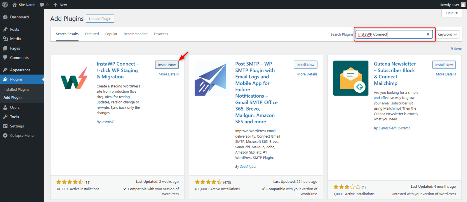This screenshot has width=467, height=202.
Task: Click the Media icon in sidebar
Action: [x=5, y=39]
